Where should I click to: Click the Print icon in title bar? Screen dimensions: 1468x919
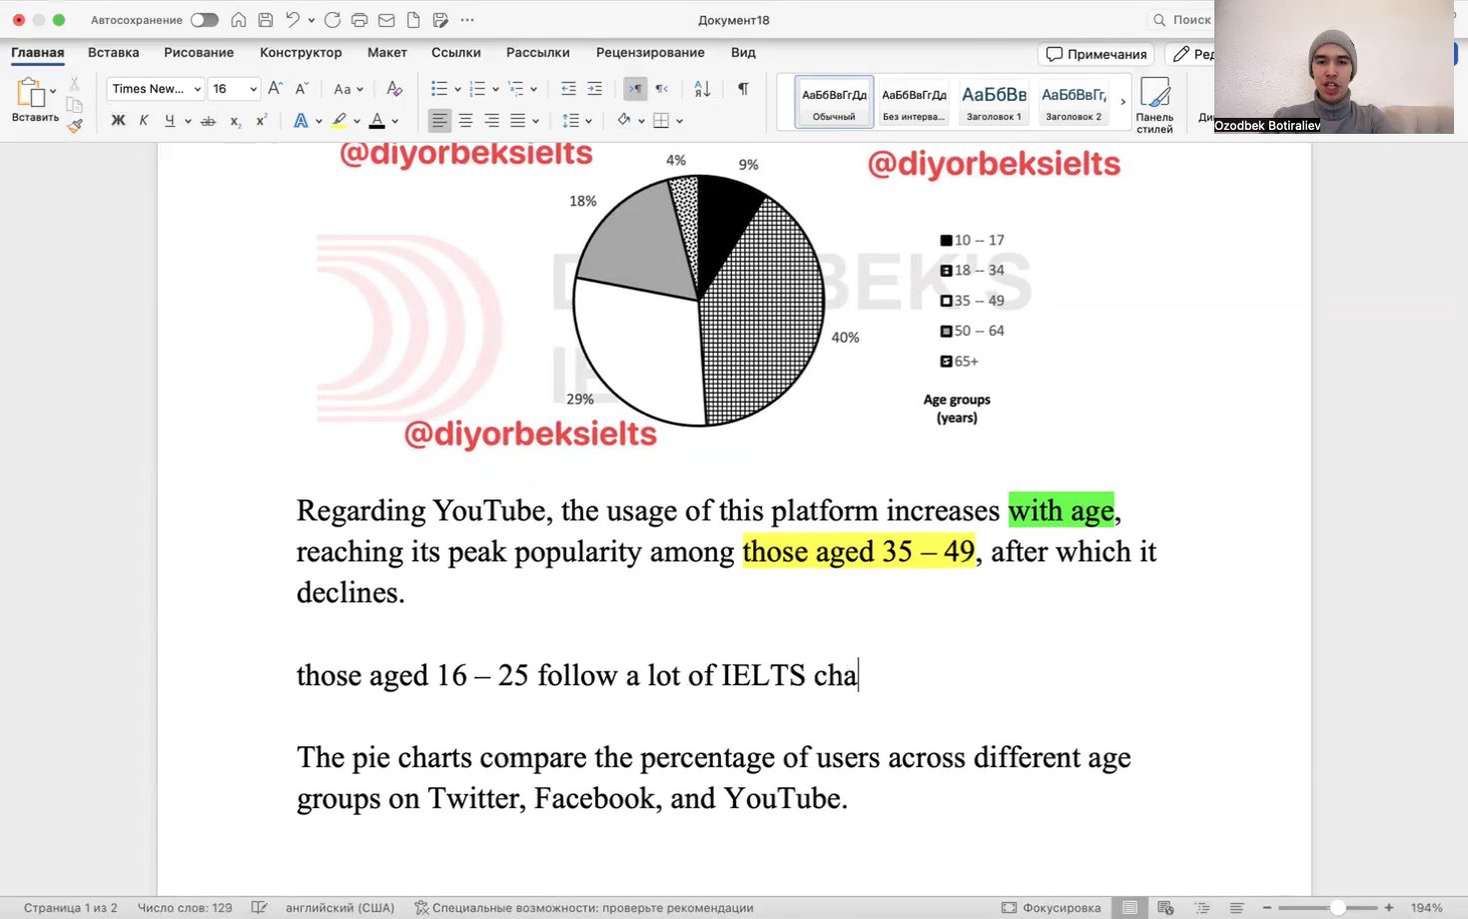pos(360,20)
